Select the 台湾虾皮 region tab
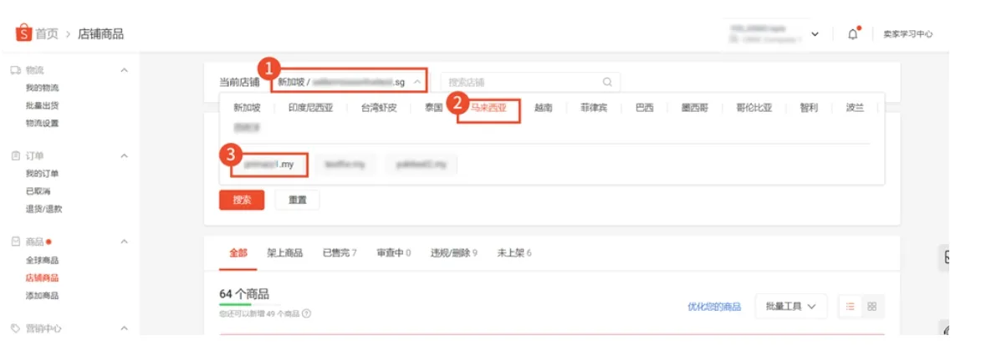 click(x=379, y=108)
